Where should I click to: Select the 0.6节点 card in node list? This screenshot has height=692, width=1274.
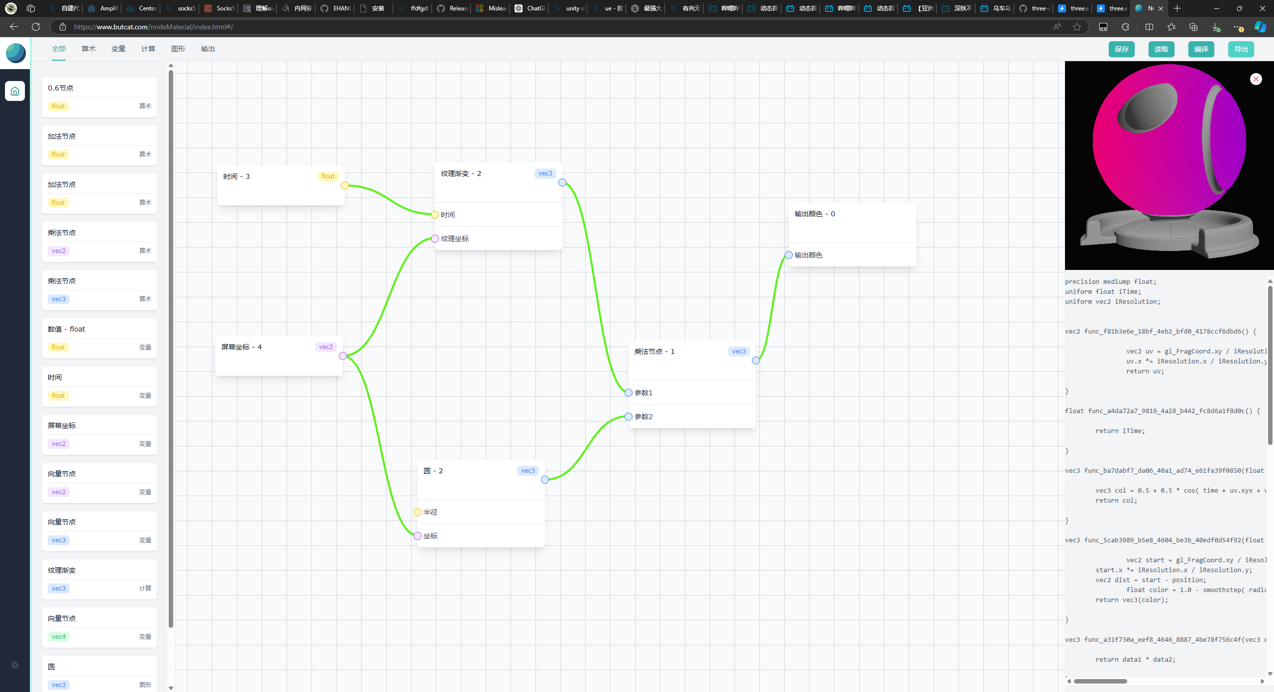point(100,97)
